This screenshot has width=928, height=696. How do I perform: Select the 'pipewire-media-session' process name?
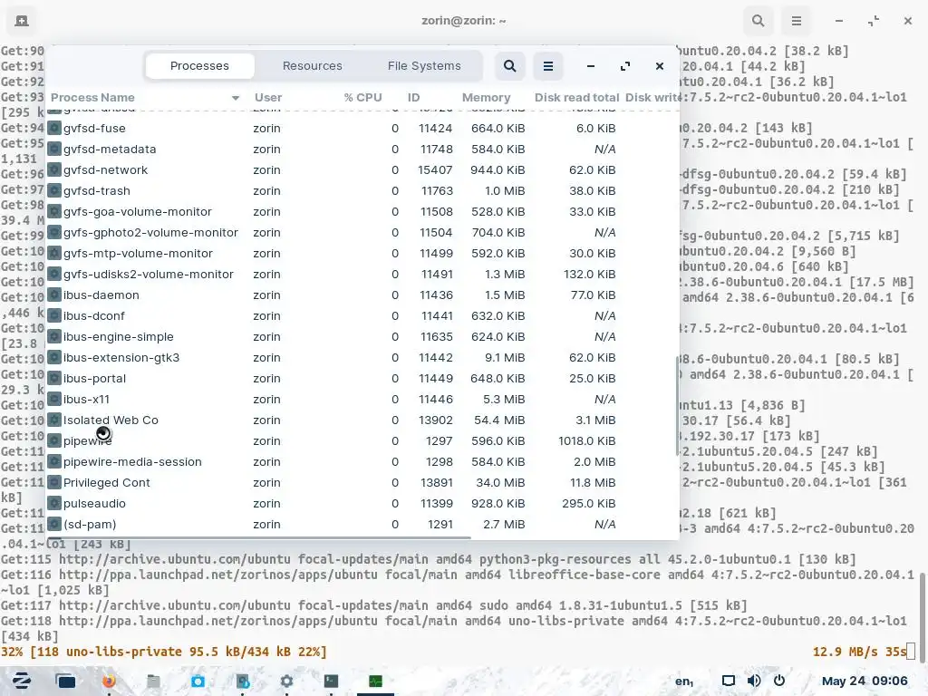tap(132, 461)
